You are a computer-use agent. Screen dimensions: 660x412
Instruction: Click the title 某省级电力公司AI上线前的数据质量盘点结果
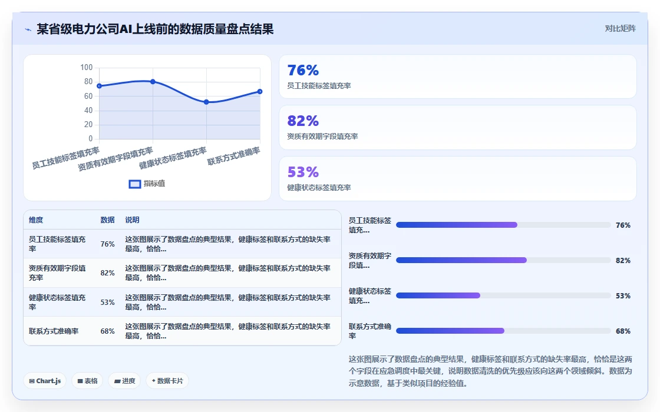155,29
